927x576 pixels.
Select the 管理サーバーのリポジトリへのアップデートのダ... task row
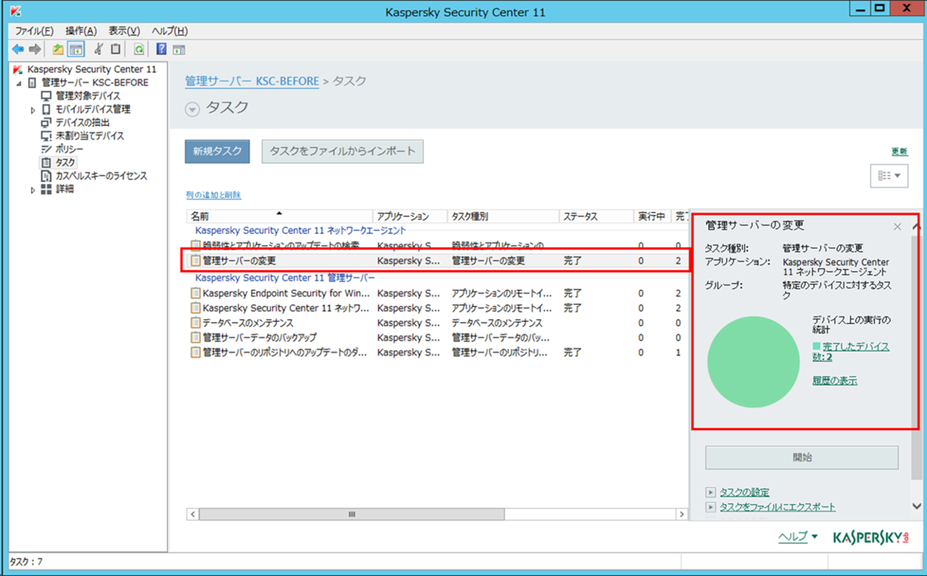coord(436,352)
